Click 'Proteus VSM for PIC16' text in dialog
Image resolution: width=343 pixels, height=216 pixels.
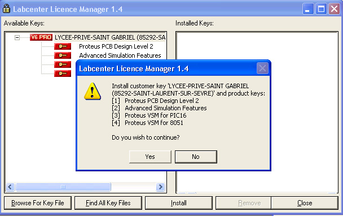pos(155,115)
